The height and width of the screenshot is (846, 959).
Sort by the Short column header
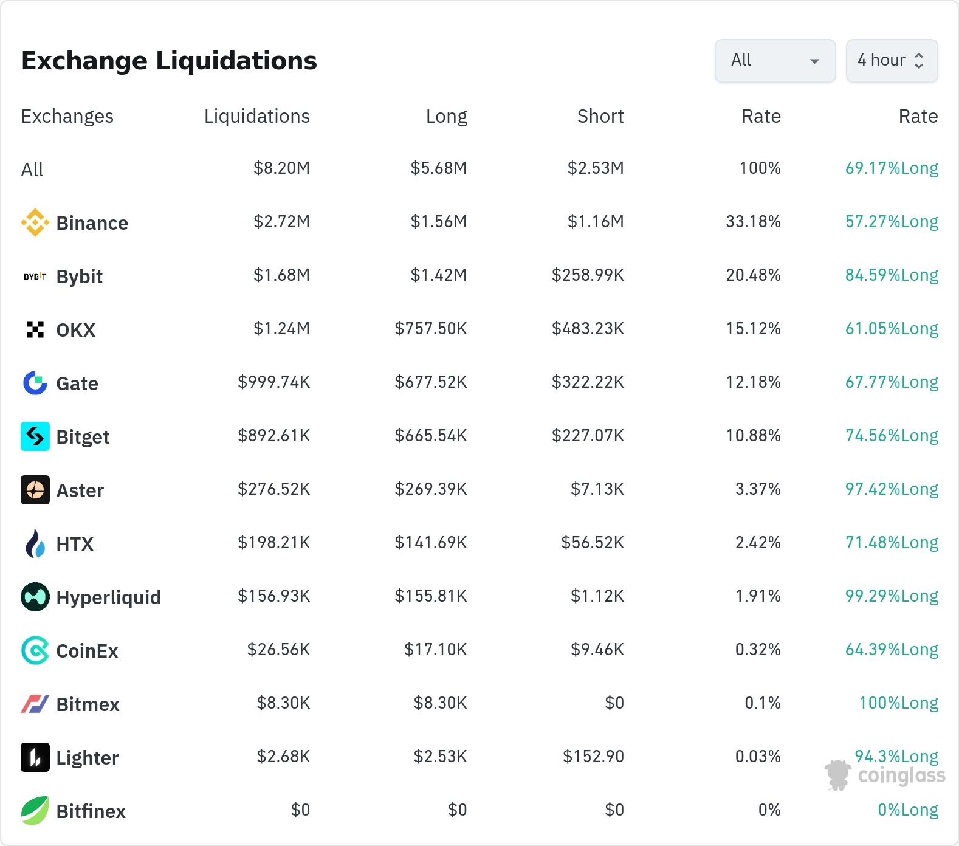[x=600, y=116]
